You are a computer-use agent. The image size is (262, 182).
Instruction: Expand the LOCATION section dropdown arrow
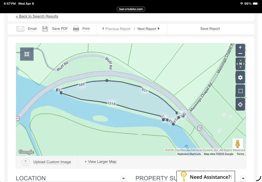(x=123, y=178)
